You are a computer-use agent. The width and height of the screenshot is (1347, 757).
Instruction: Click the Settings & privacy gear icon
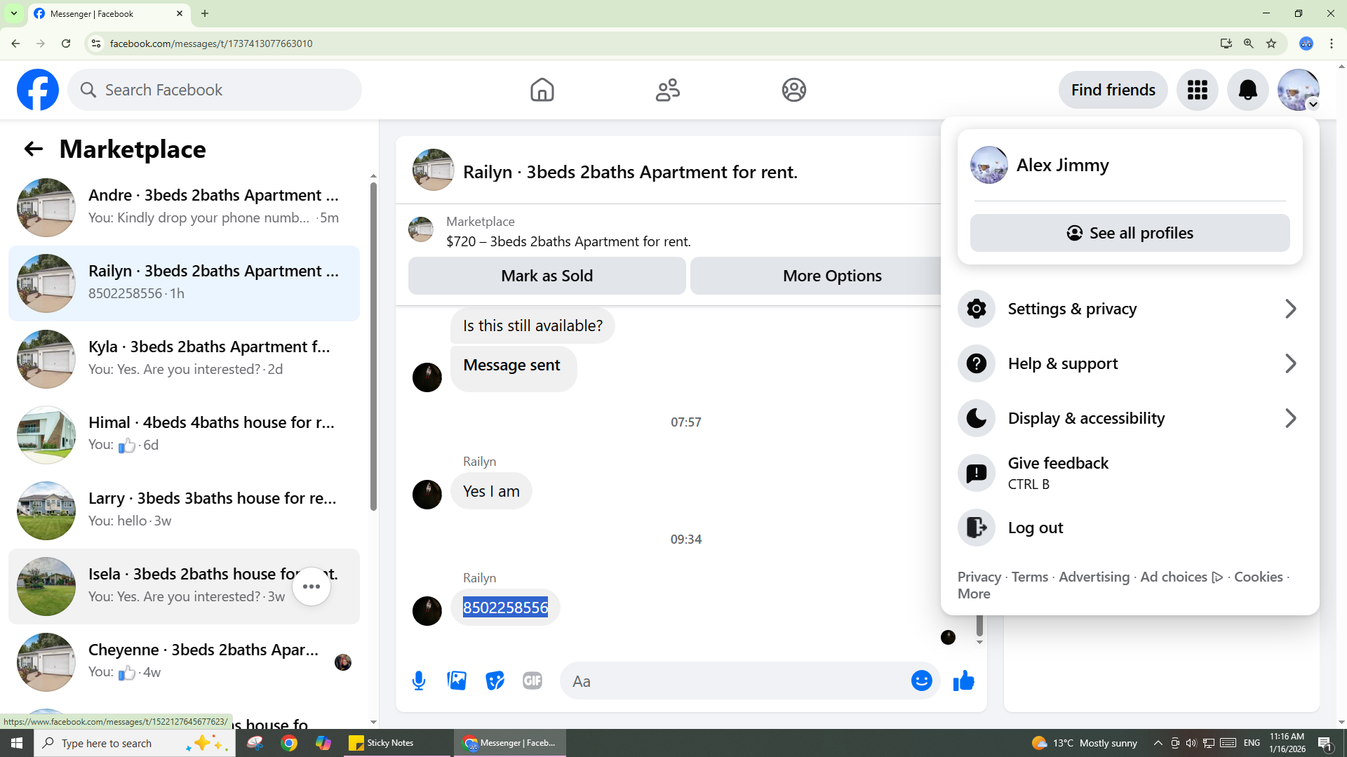click(x=977, y=309)
